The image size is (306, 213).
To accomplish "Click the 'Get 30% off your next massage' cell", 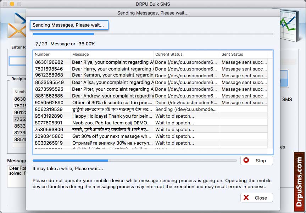I will [x=112, y=136].
